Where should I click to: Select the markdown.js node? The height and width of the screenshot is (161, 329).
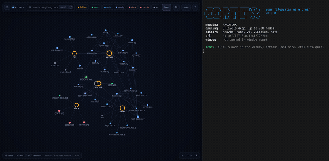57,48
